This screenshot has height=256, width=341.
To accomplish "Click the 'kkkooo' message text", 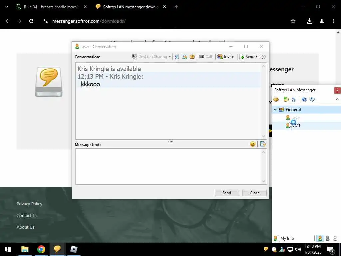I will point(90,84).
